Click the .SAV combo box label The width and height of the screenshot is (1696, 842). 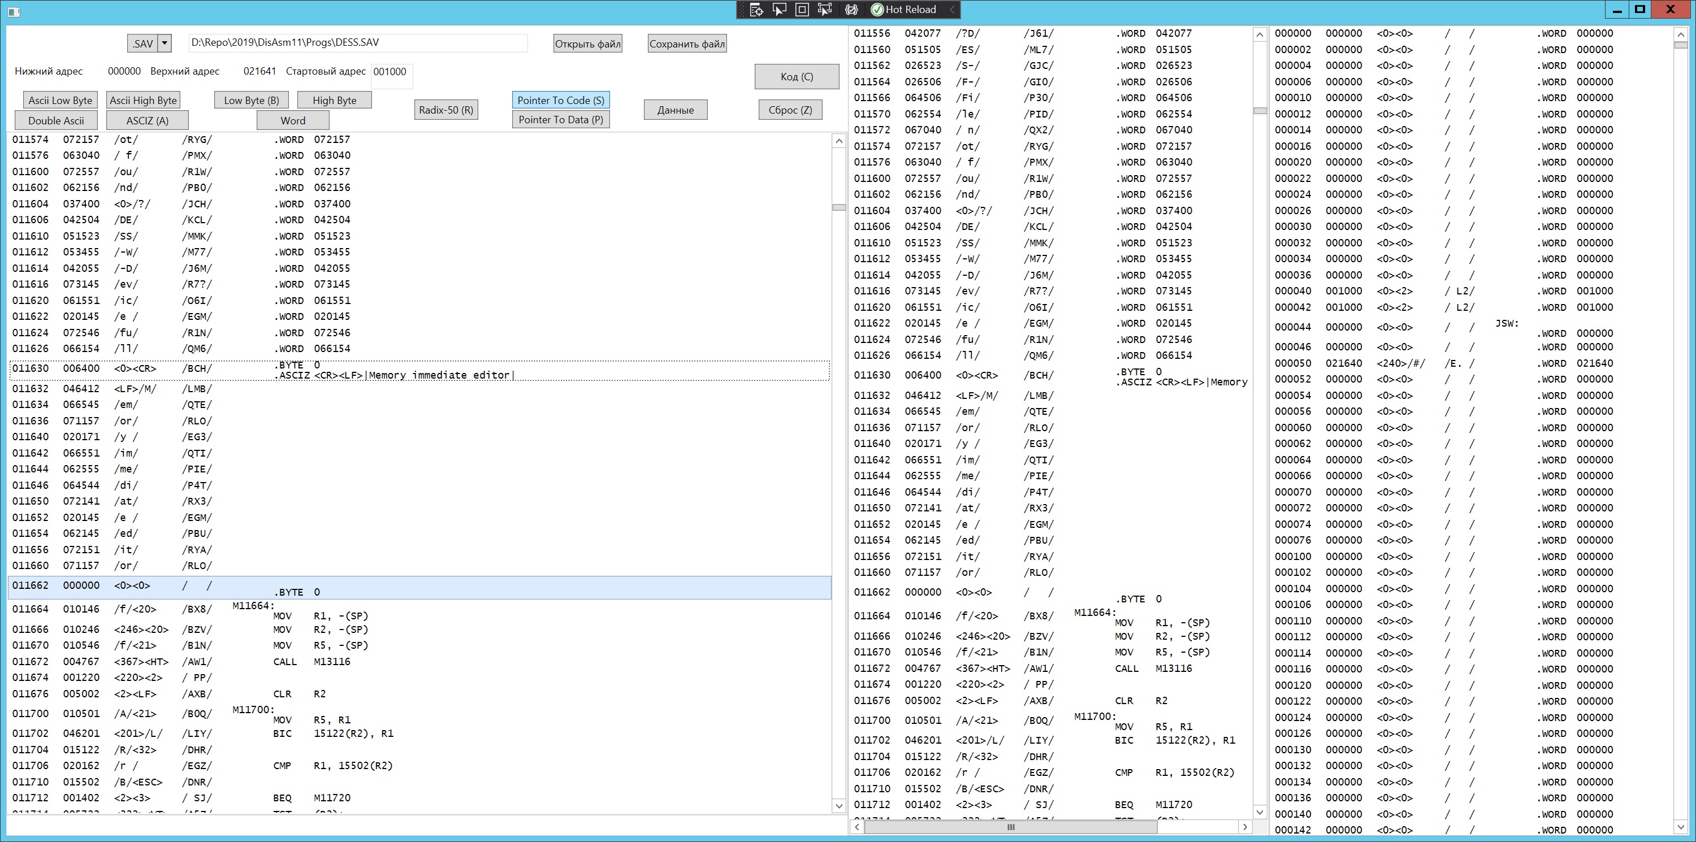pyautogui.click(x=142, y=44)
